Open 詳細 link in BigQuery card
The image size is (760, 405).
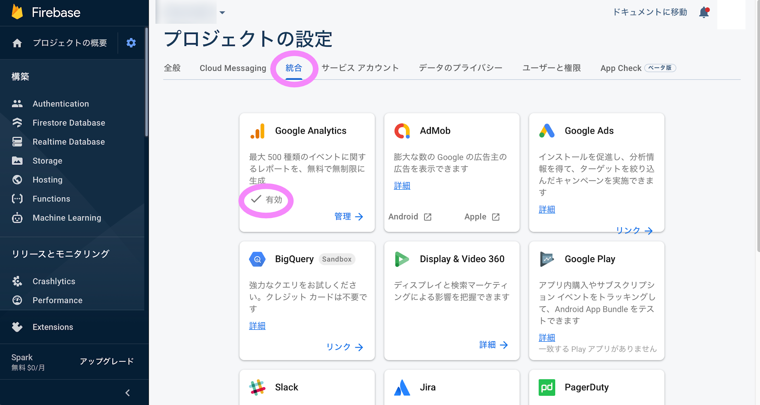[257, 326]
